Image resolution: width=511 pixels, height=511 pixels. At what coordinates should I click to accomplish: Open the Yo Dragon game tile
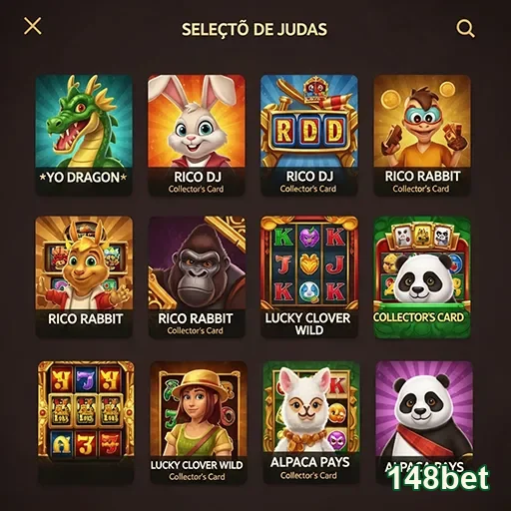pyautogui.click(x=84, y=135)
